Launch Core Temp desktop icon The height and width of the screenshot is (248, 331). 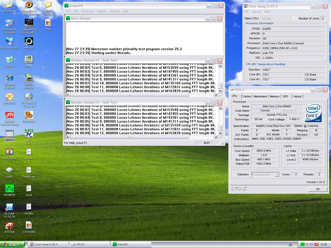[9, 152]
